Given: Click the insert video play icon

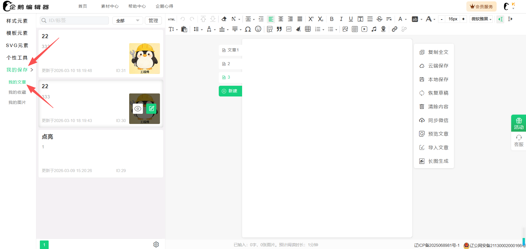Looking at the screenshot, I should coord(364,29).
